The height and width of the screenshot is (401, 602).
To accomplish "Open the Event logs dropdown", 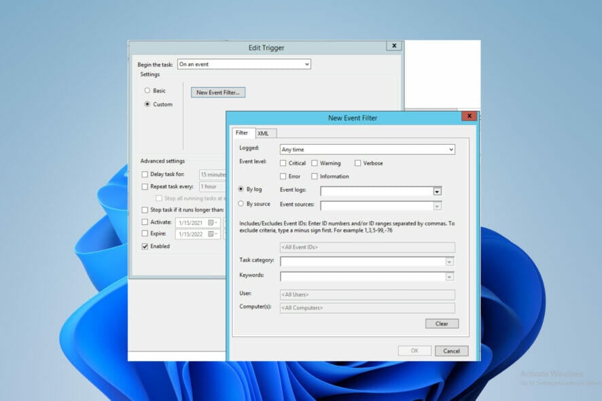I will point(438,192).
